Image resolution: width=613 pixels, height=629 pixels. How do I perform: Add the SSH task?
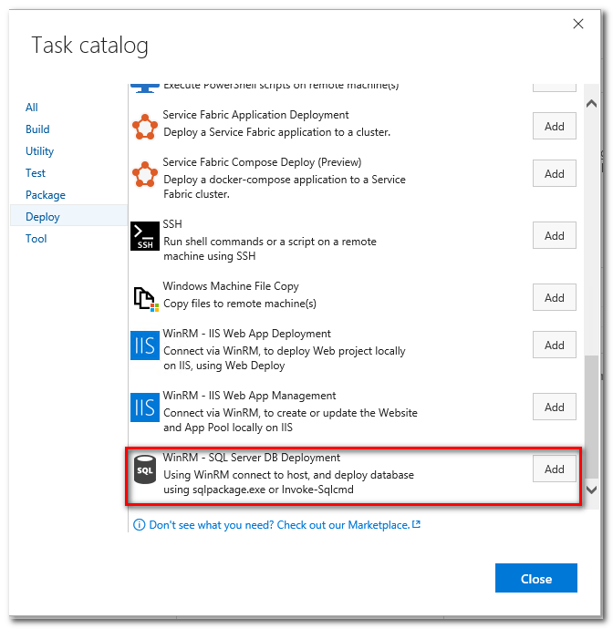pyautogui.click(x=554, y=235)
